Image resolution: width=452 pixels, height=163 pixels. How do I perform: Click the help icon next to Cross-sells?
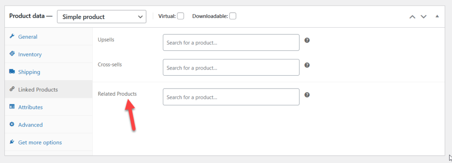(307, 65)
